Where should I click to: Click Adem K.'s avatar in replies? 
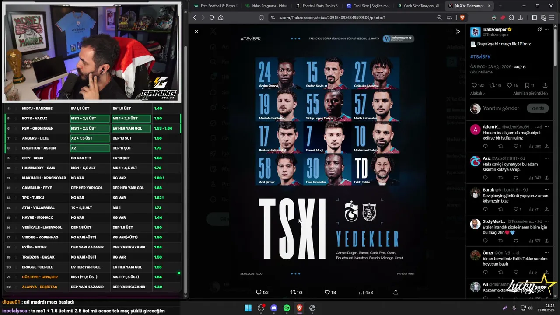(475, 129)
